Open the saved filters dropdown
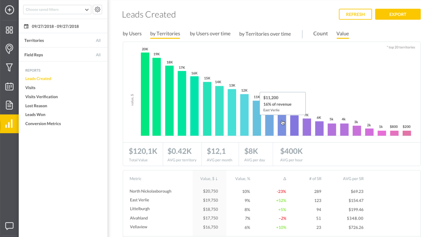Viewport: 422px width, 237px height. tap(57, 9)
